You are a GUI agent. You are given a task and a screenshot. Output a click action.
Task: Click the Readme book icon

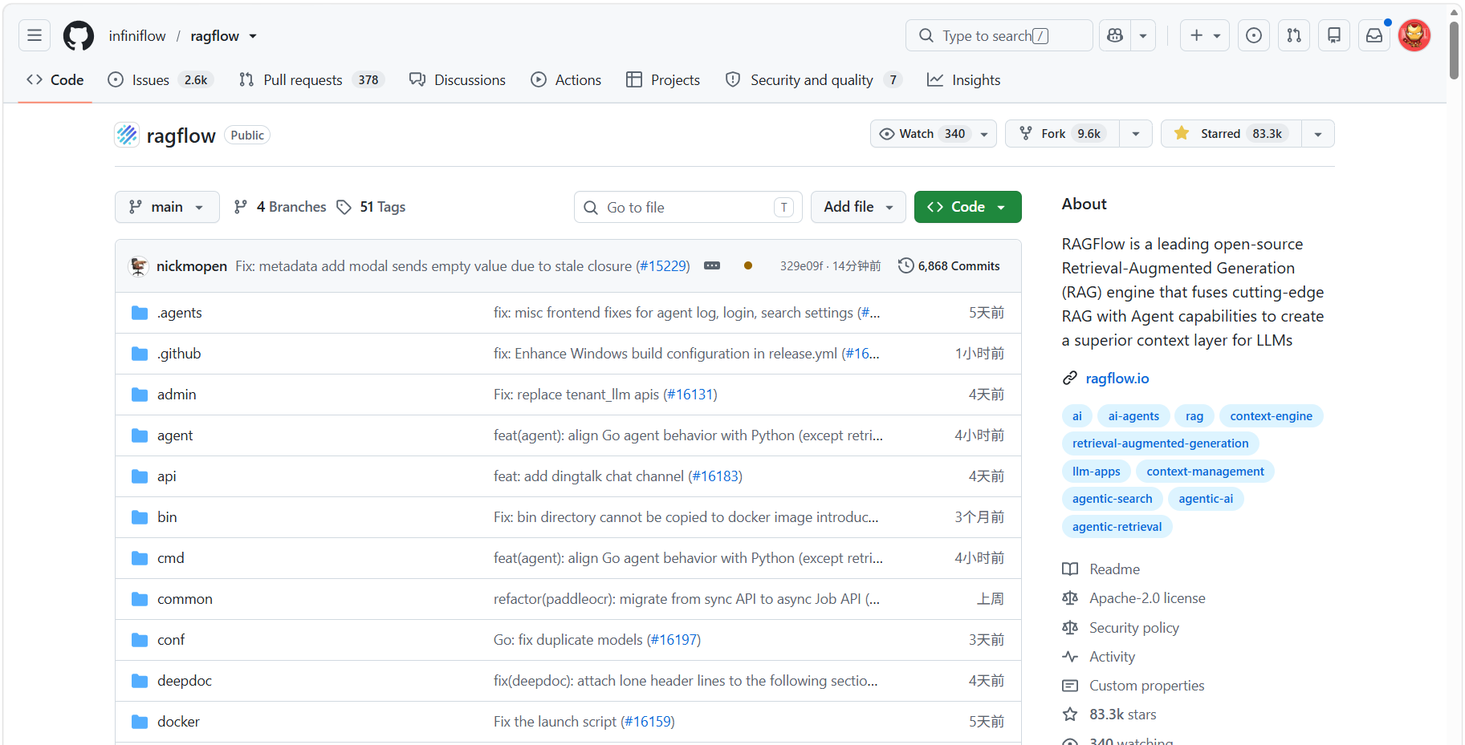[x=1070, y=569]
